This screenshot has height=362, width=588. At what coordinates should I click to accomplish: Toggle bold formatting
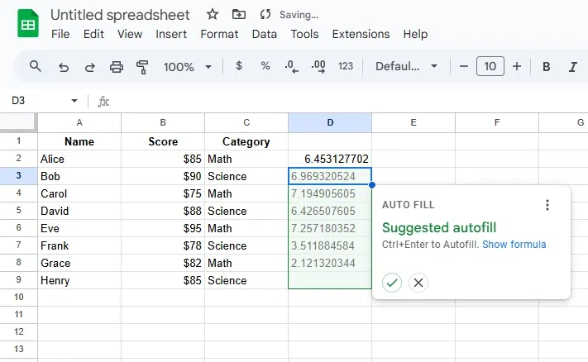click(x=546, y=67)
